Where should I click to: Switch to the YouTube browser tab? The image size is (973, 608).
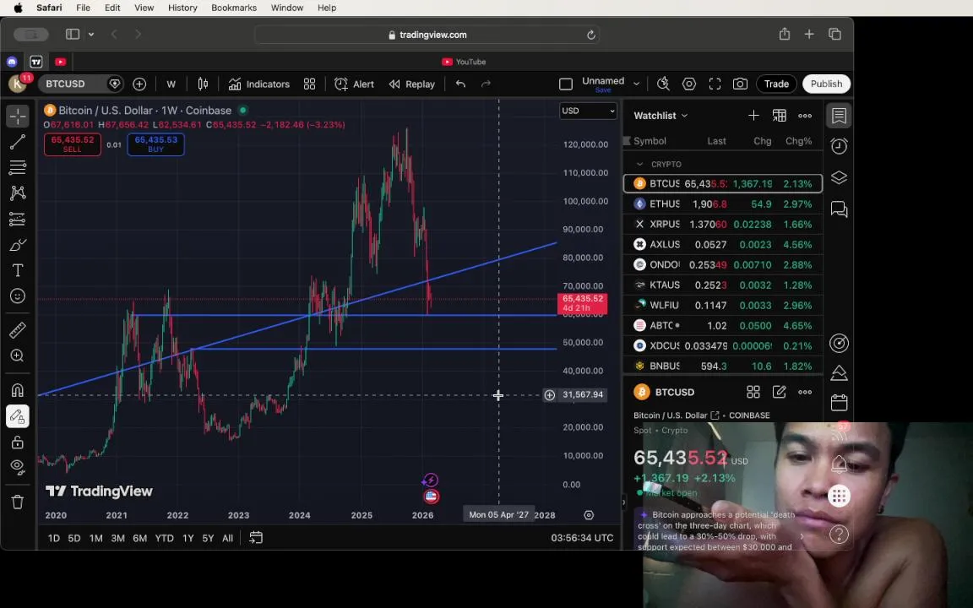tap(464, 62)
